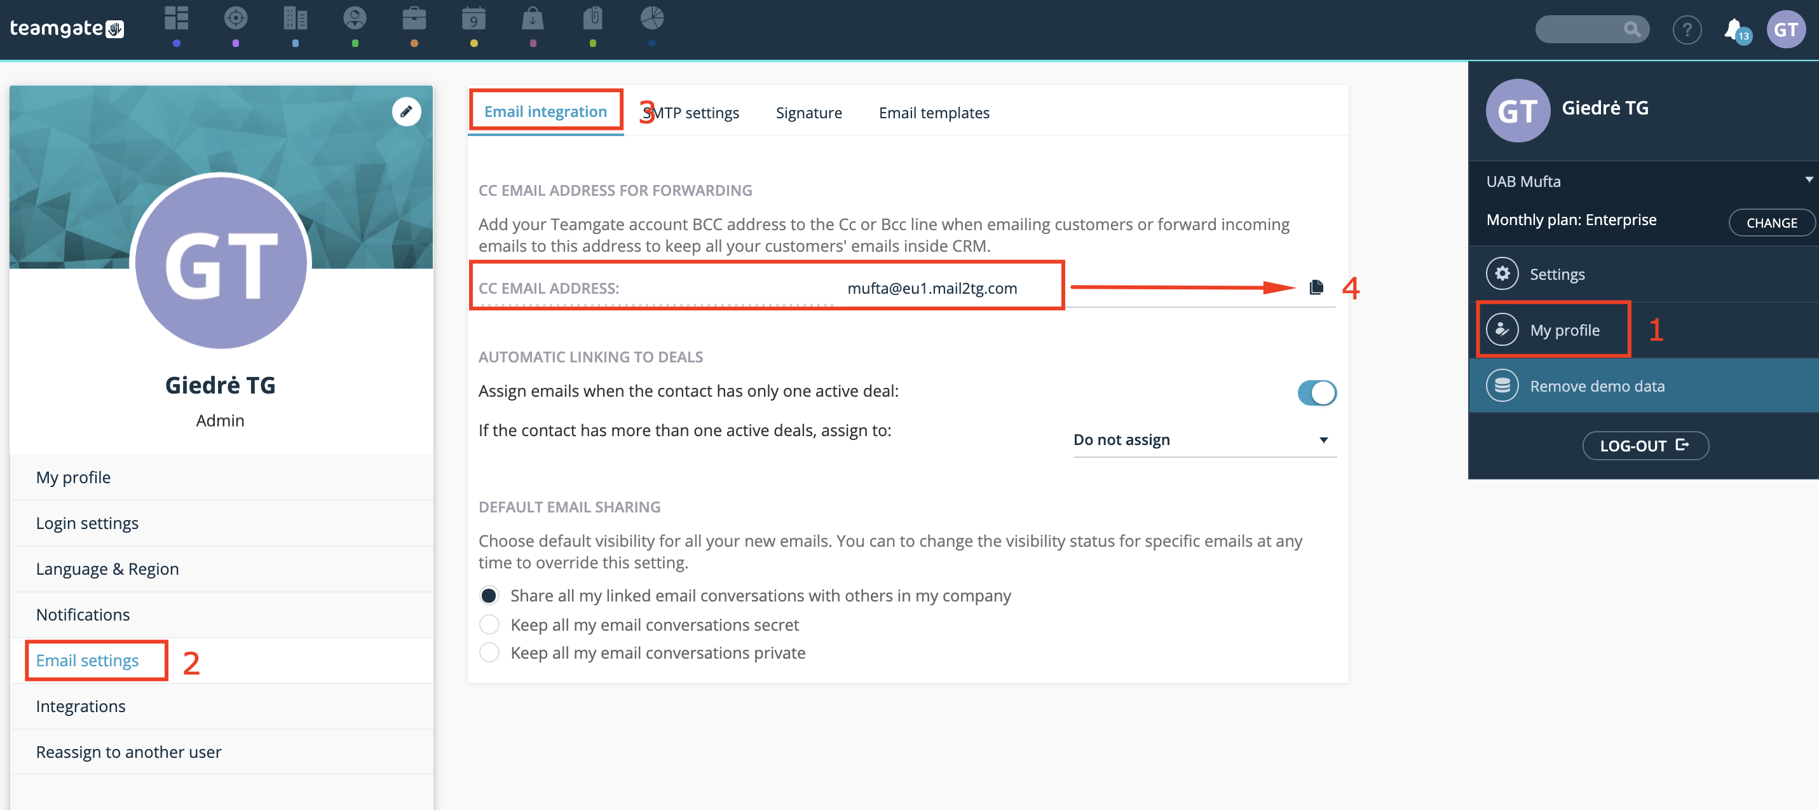Open Integrations in sidebar
The image size is (1819, 810).
tap(222, 706)
